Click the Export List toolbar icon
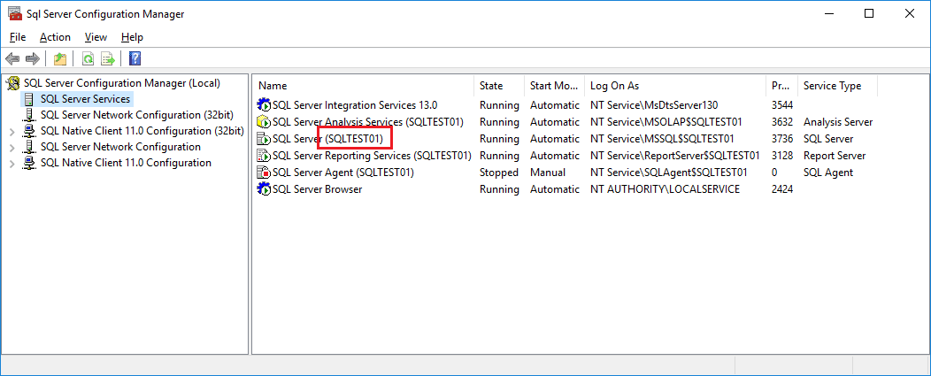This screenshot has height=376, width=931. click(108, 59)
